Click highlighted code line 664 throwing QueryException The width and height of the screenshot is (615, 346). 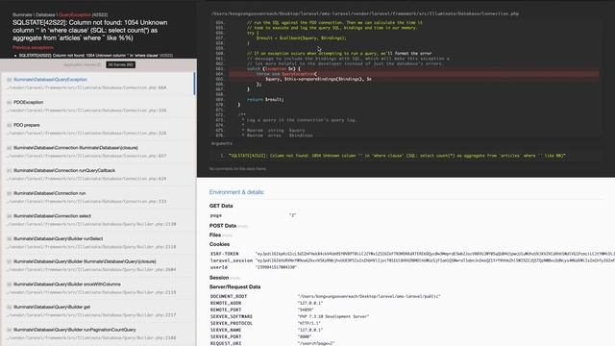[414, 74]
